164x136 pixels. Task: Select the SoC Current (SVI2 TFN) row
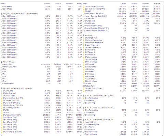pyautogui.click(x=41, y=108)
